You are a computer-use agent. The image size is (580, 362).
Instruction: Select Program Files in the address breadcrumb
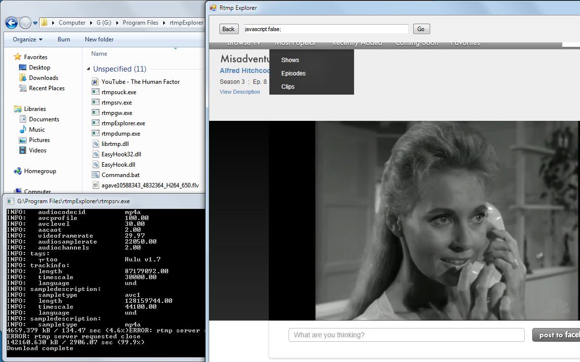tap(140, 23)
